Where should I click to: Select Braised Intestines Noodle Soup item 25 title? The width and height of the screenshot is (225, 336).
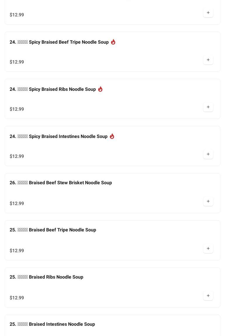52,324
